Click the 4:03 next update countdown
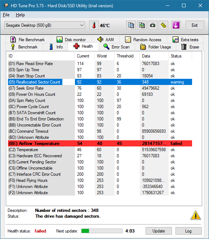This screenshot has height=239, width=209. click(130, 231)
